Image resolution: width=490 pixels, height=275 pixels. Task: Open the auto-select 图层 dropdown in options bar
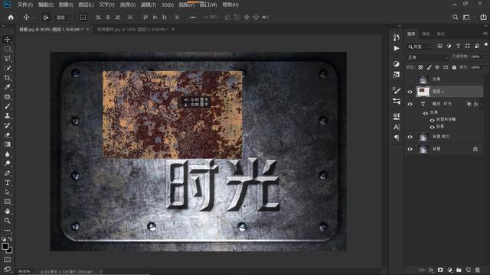tap(64, 18)
